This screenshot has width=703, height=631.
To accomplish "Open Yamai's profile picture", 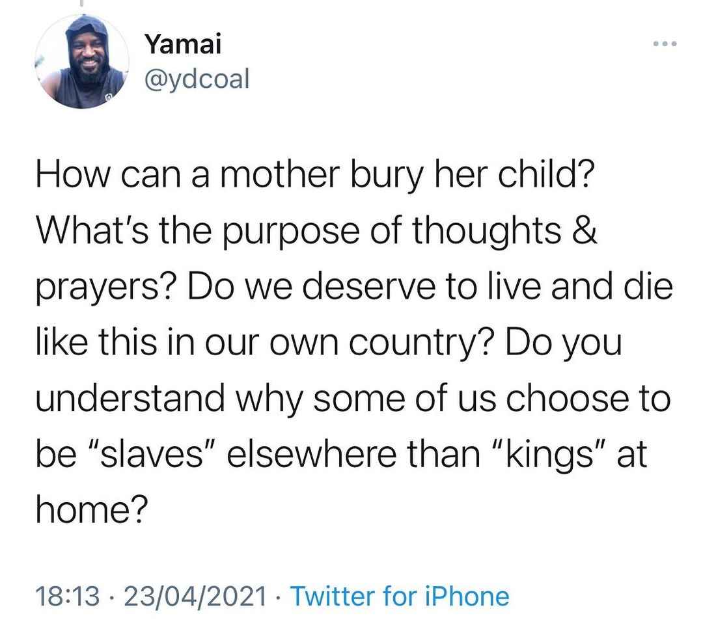I will (x=82, y=61).
